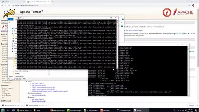Select the DRIVERS folder in Explorer
199x112 pixels.
click(x=17, y=73)
